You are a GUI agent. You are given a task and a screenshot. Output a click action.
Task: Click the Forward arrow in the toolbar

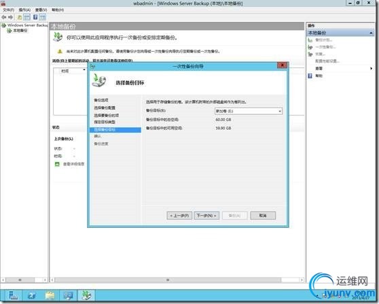(10, 17)
